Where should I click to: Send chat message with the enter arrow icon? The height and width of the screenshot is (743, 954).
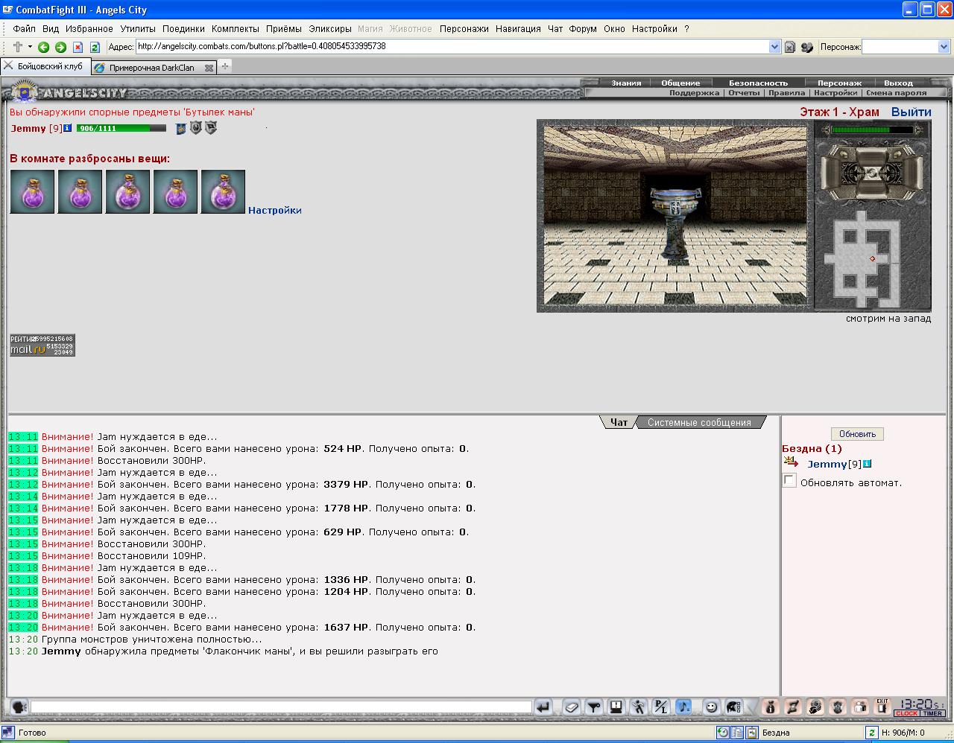(x=543, y=707)
